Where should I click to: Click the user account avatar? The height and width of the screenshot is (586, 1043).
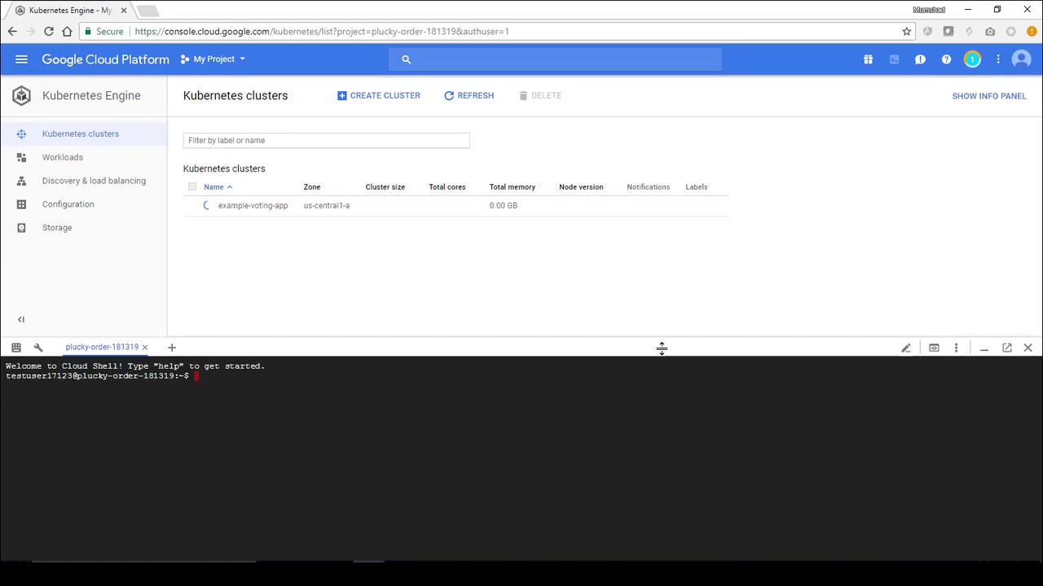(1021, 59)
